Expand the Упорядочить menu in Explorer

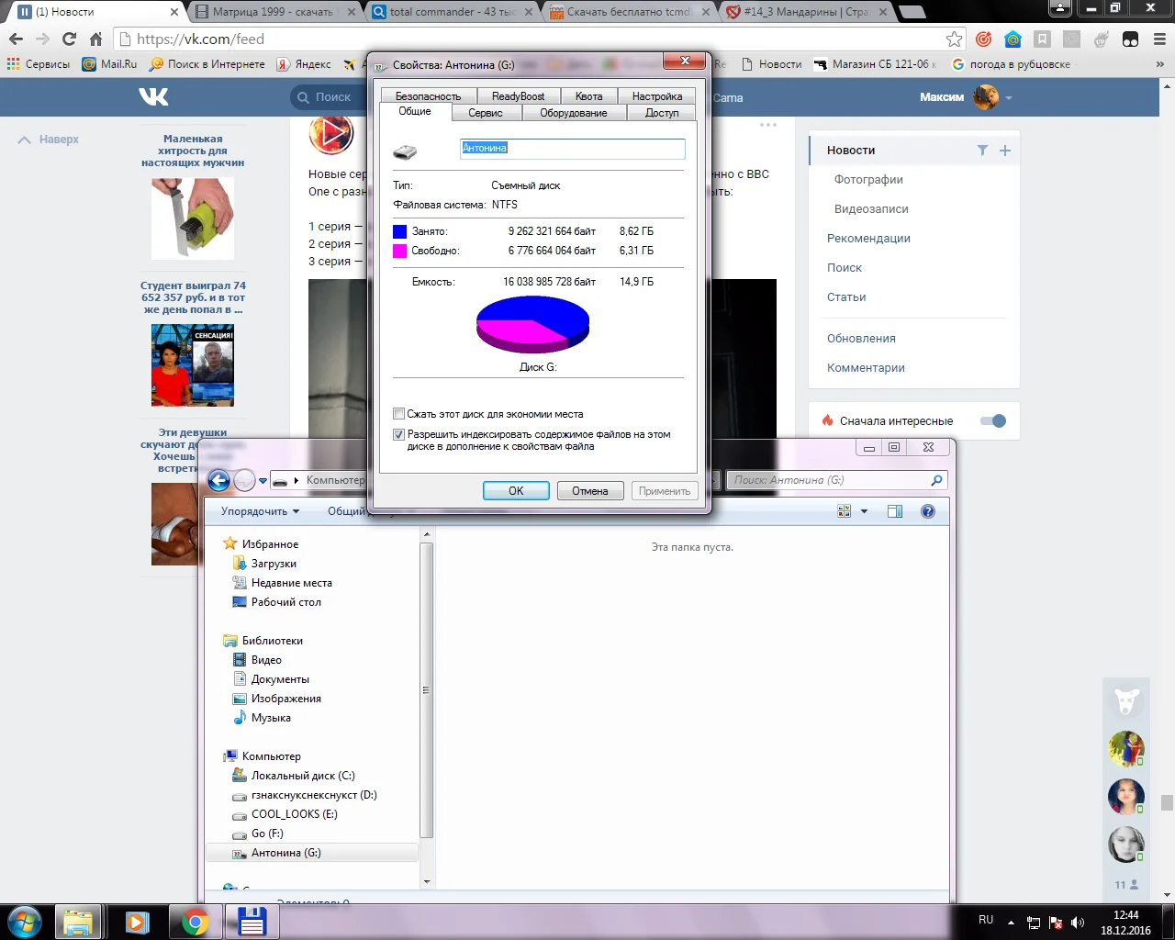click(x=260, y=511)
